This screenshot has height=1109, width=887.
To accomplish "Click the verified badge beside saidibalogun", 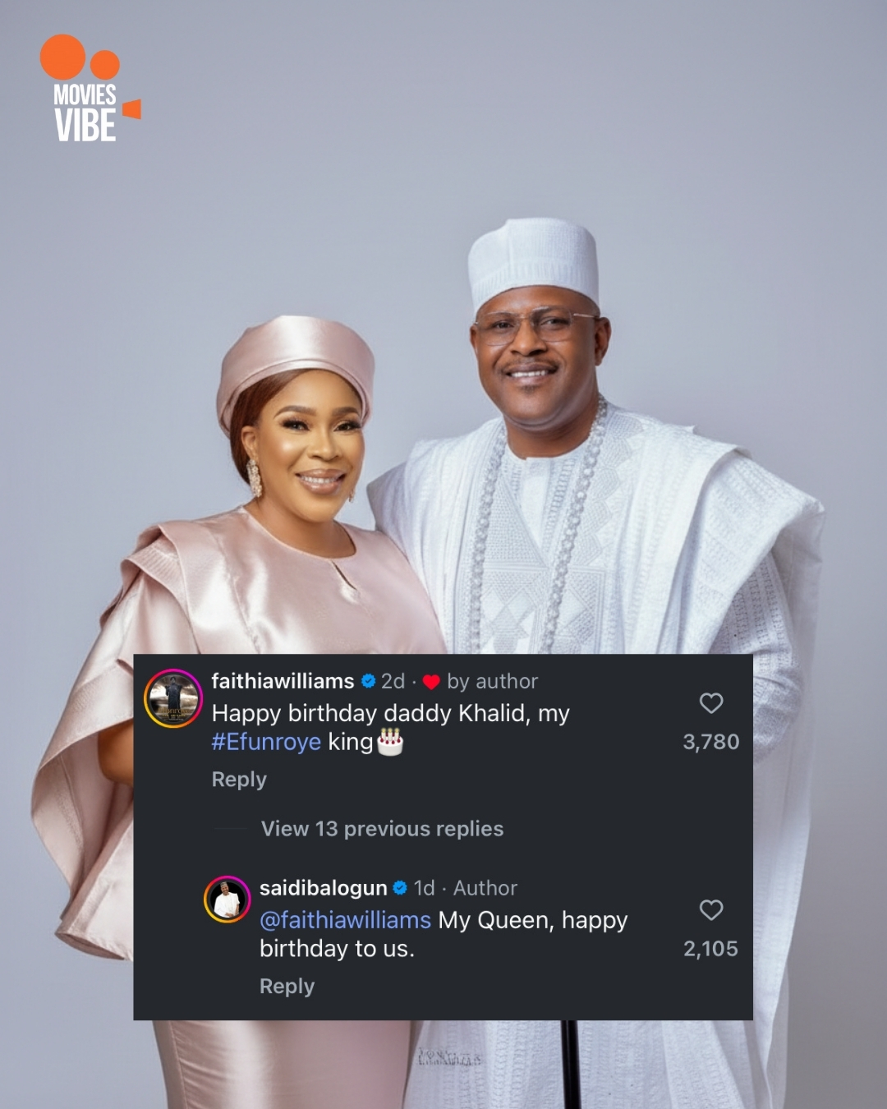I will [x=401, y=888].
